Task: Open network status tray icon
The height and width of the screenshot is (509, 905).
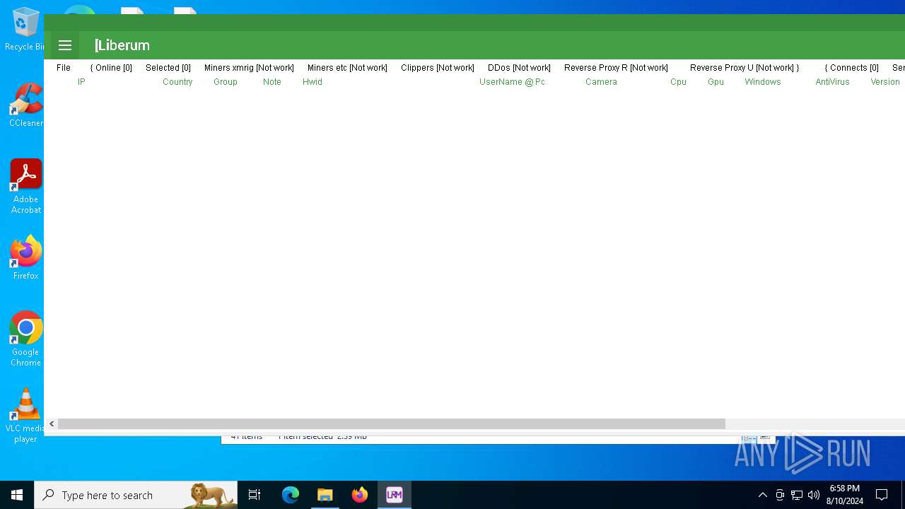Action: click(x=797, y=495)
